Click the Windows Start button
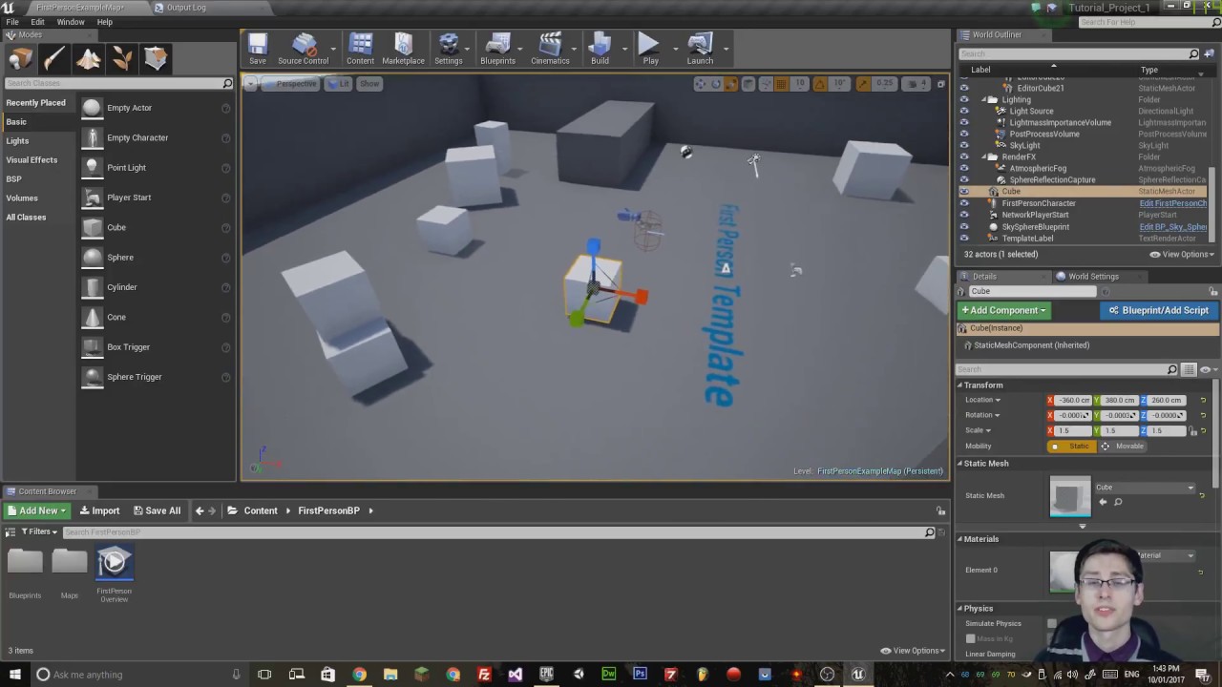 coord(14,675)
